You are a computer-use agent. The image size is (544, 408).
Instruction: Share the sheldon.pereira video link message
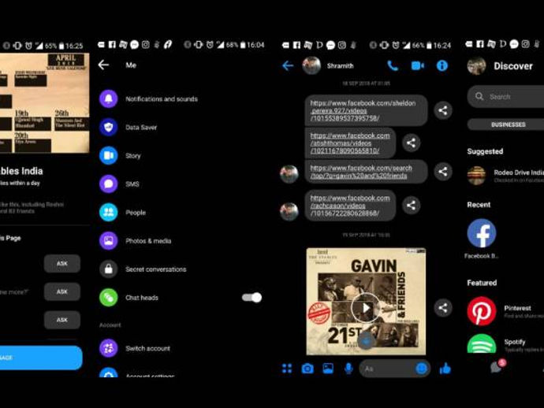(x=443, y=110)
